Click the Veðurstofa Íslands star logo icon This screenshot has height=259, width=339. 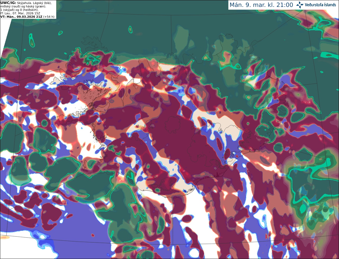point(300,5)
